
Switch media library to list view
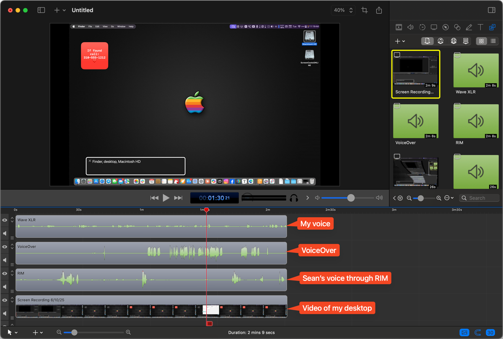[493, 41]
